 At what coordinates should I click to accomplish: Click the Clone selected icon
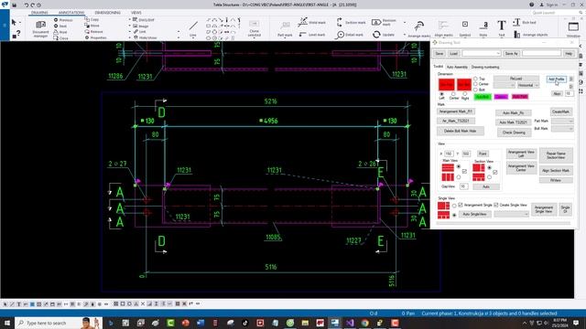[x=255, y=24]
